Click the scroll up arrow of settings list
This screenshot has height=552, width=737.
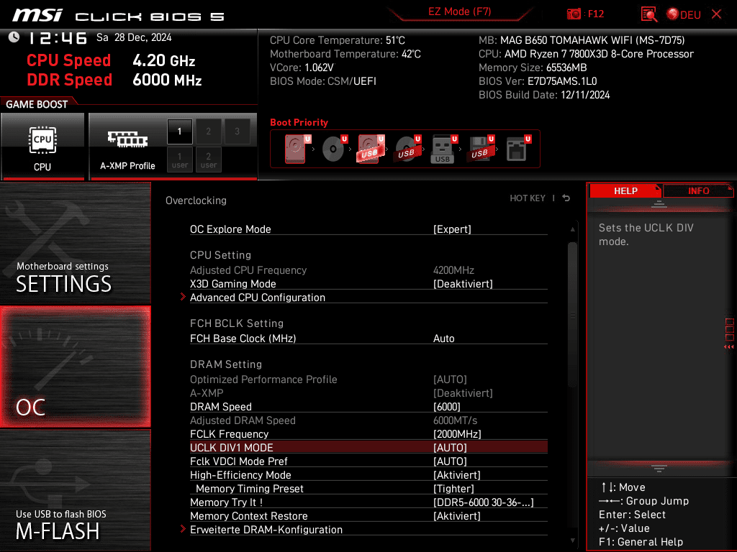coord(572,229)
